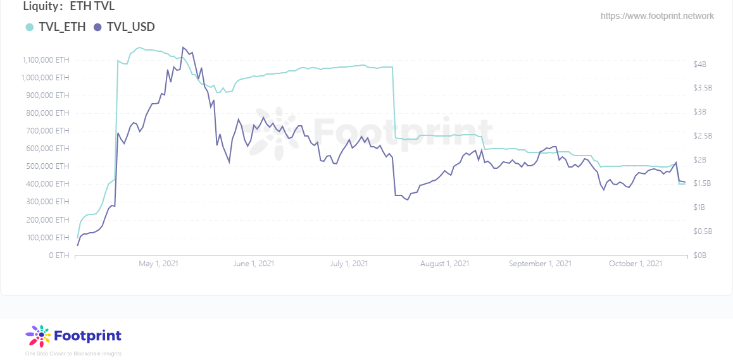Click the teal TVL_ETH legend dot
This screenshot has width=733, height=363.
(x=29, y=27)
